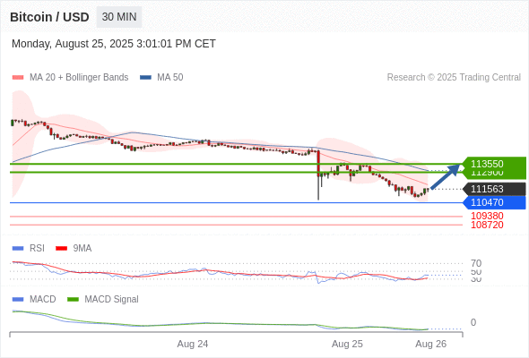This screenshot has height=358, width=529.
Task: Toggle the 9MA legend entry
Action: pyautogui.click(x=74, y=248)
